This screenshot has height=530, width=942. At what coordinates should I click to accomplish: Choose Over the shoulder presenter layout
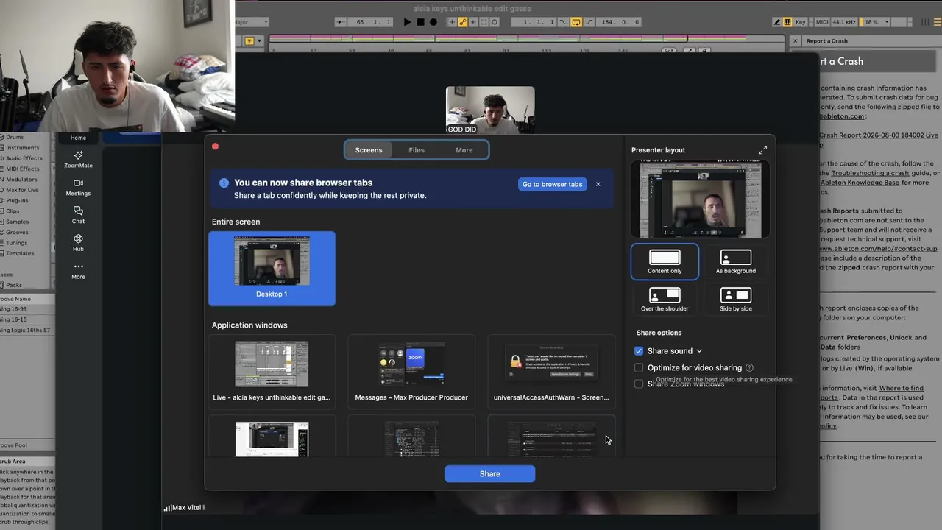665,299
